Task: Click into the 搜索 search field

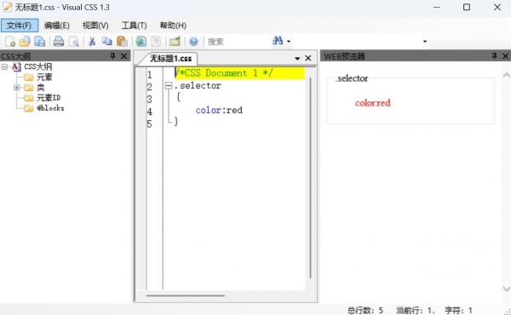Action: (x=238, y=42)
